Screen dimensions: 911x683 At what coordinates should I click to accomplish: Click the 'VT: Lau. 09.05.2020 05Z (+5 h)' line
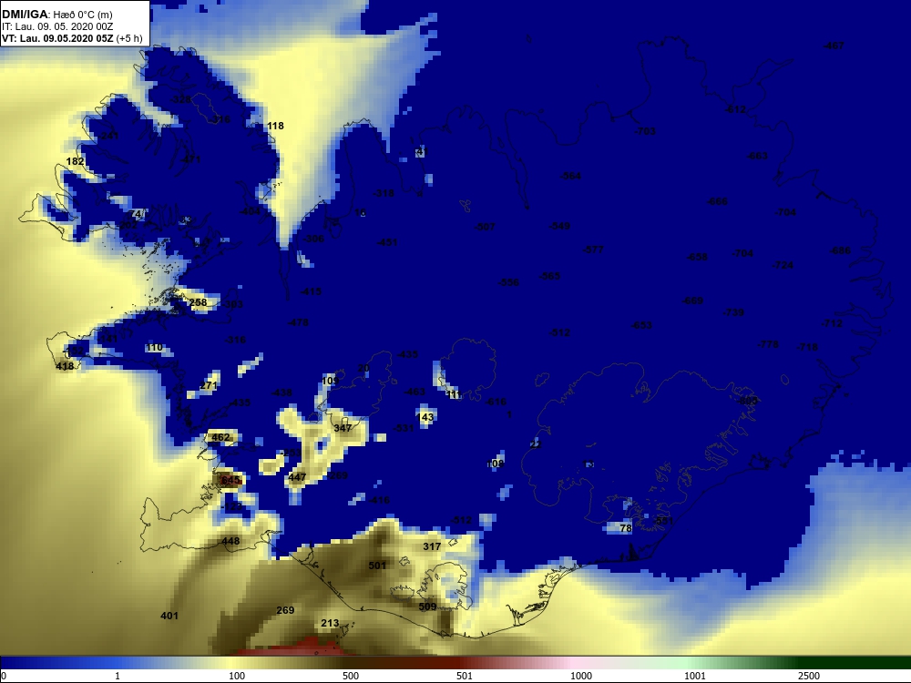[x=72, y=38]
